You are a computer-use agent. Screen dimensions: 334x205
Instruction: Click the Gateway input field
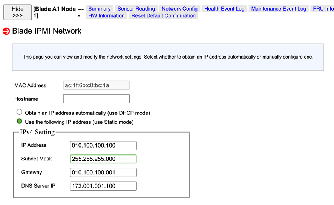click(103, 173)
